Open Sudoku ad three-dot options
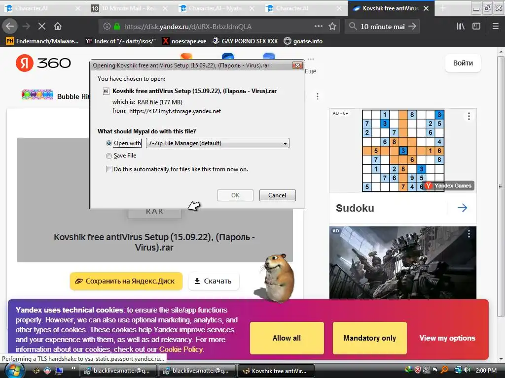Screen dimensions: 505x378 [469, 116]
